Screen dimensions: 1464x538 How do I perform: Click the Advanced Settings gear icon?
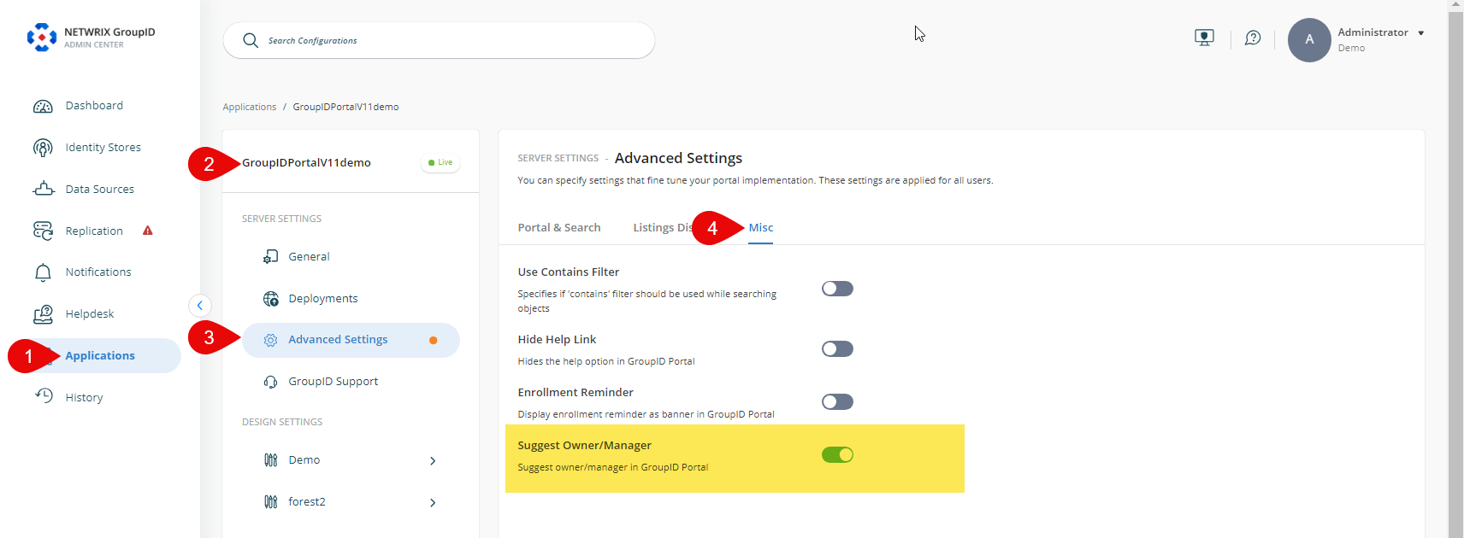click(x=270, y=340)
